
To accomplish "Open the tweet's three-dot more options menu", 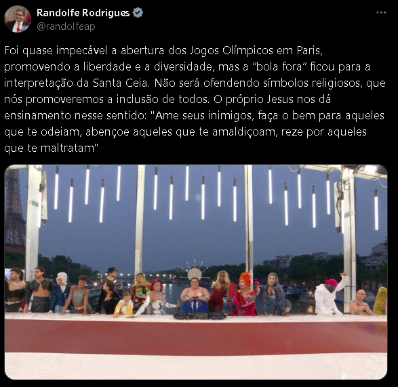I will [381, 12].
